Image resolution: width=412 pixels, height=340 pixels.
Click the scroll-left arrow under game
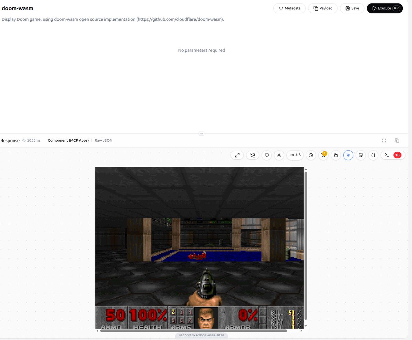pos(97,331)
